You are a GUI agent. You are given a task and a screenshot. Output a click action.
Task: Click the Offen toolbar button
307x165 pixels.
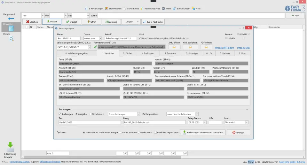(91, 22)
